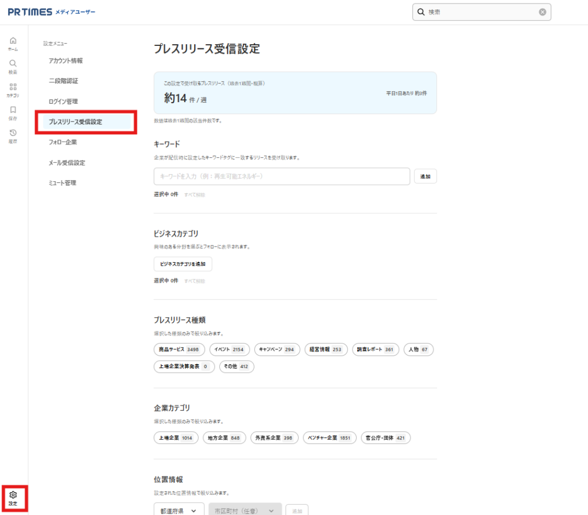This screenshot has height=515, width=588.
Task: Toggle the その他 release type chip
Action: [237, 366]
